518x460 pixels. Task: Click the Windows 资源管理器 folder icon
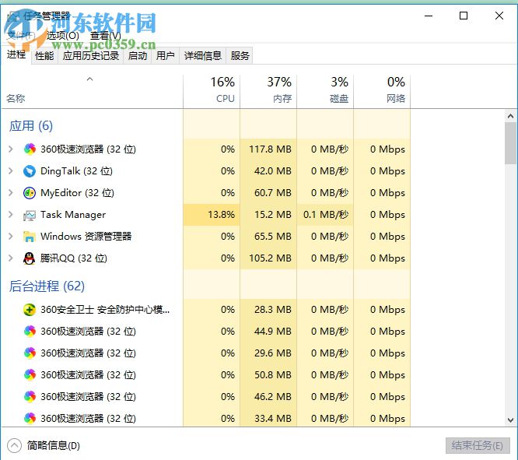30,237
